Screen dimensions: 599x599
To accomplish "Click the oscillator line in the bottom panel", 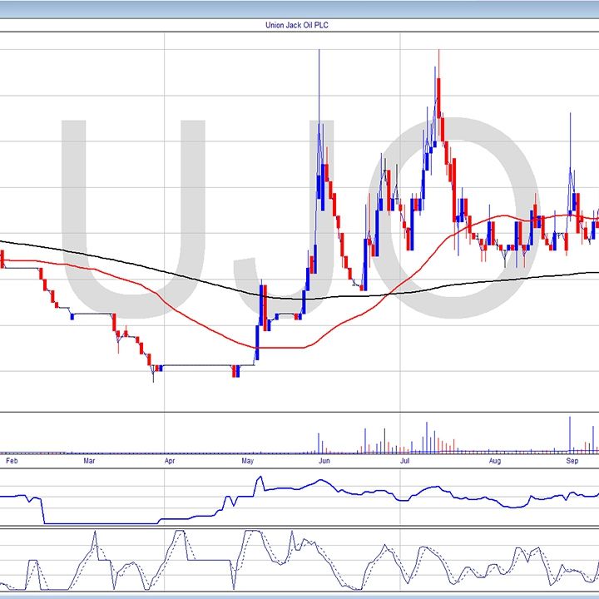I will pyautogui.click(x=250, y=549).
